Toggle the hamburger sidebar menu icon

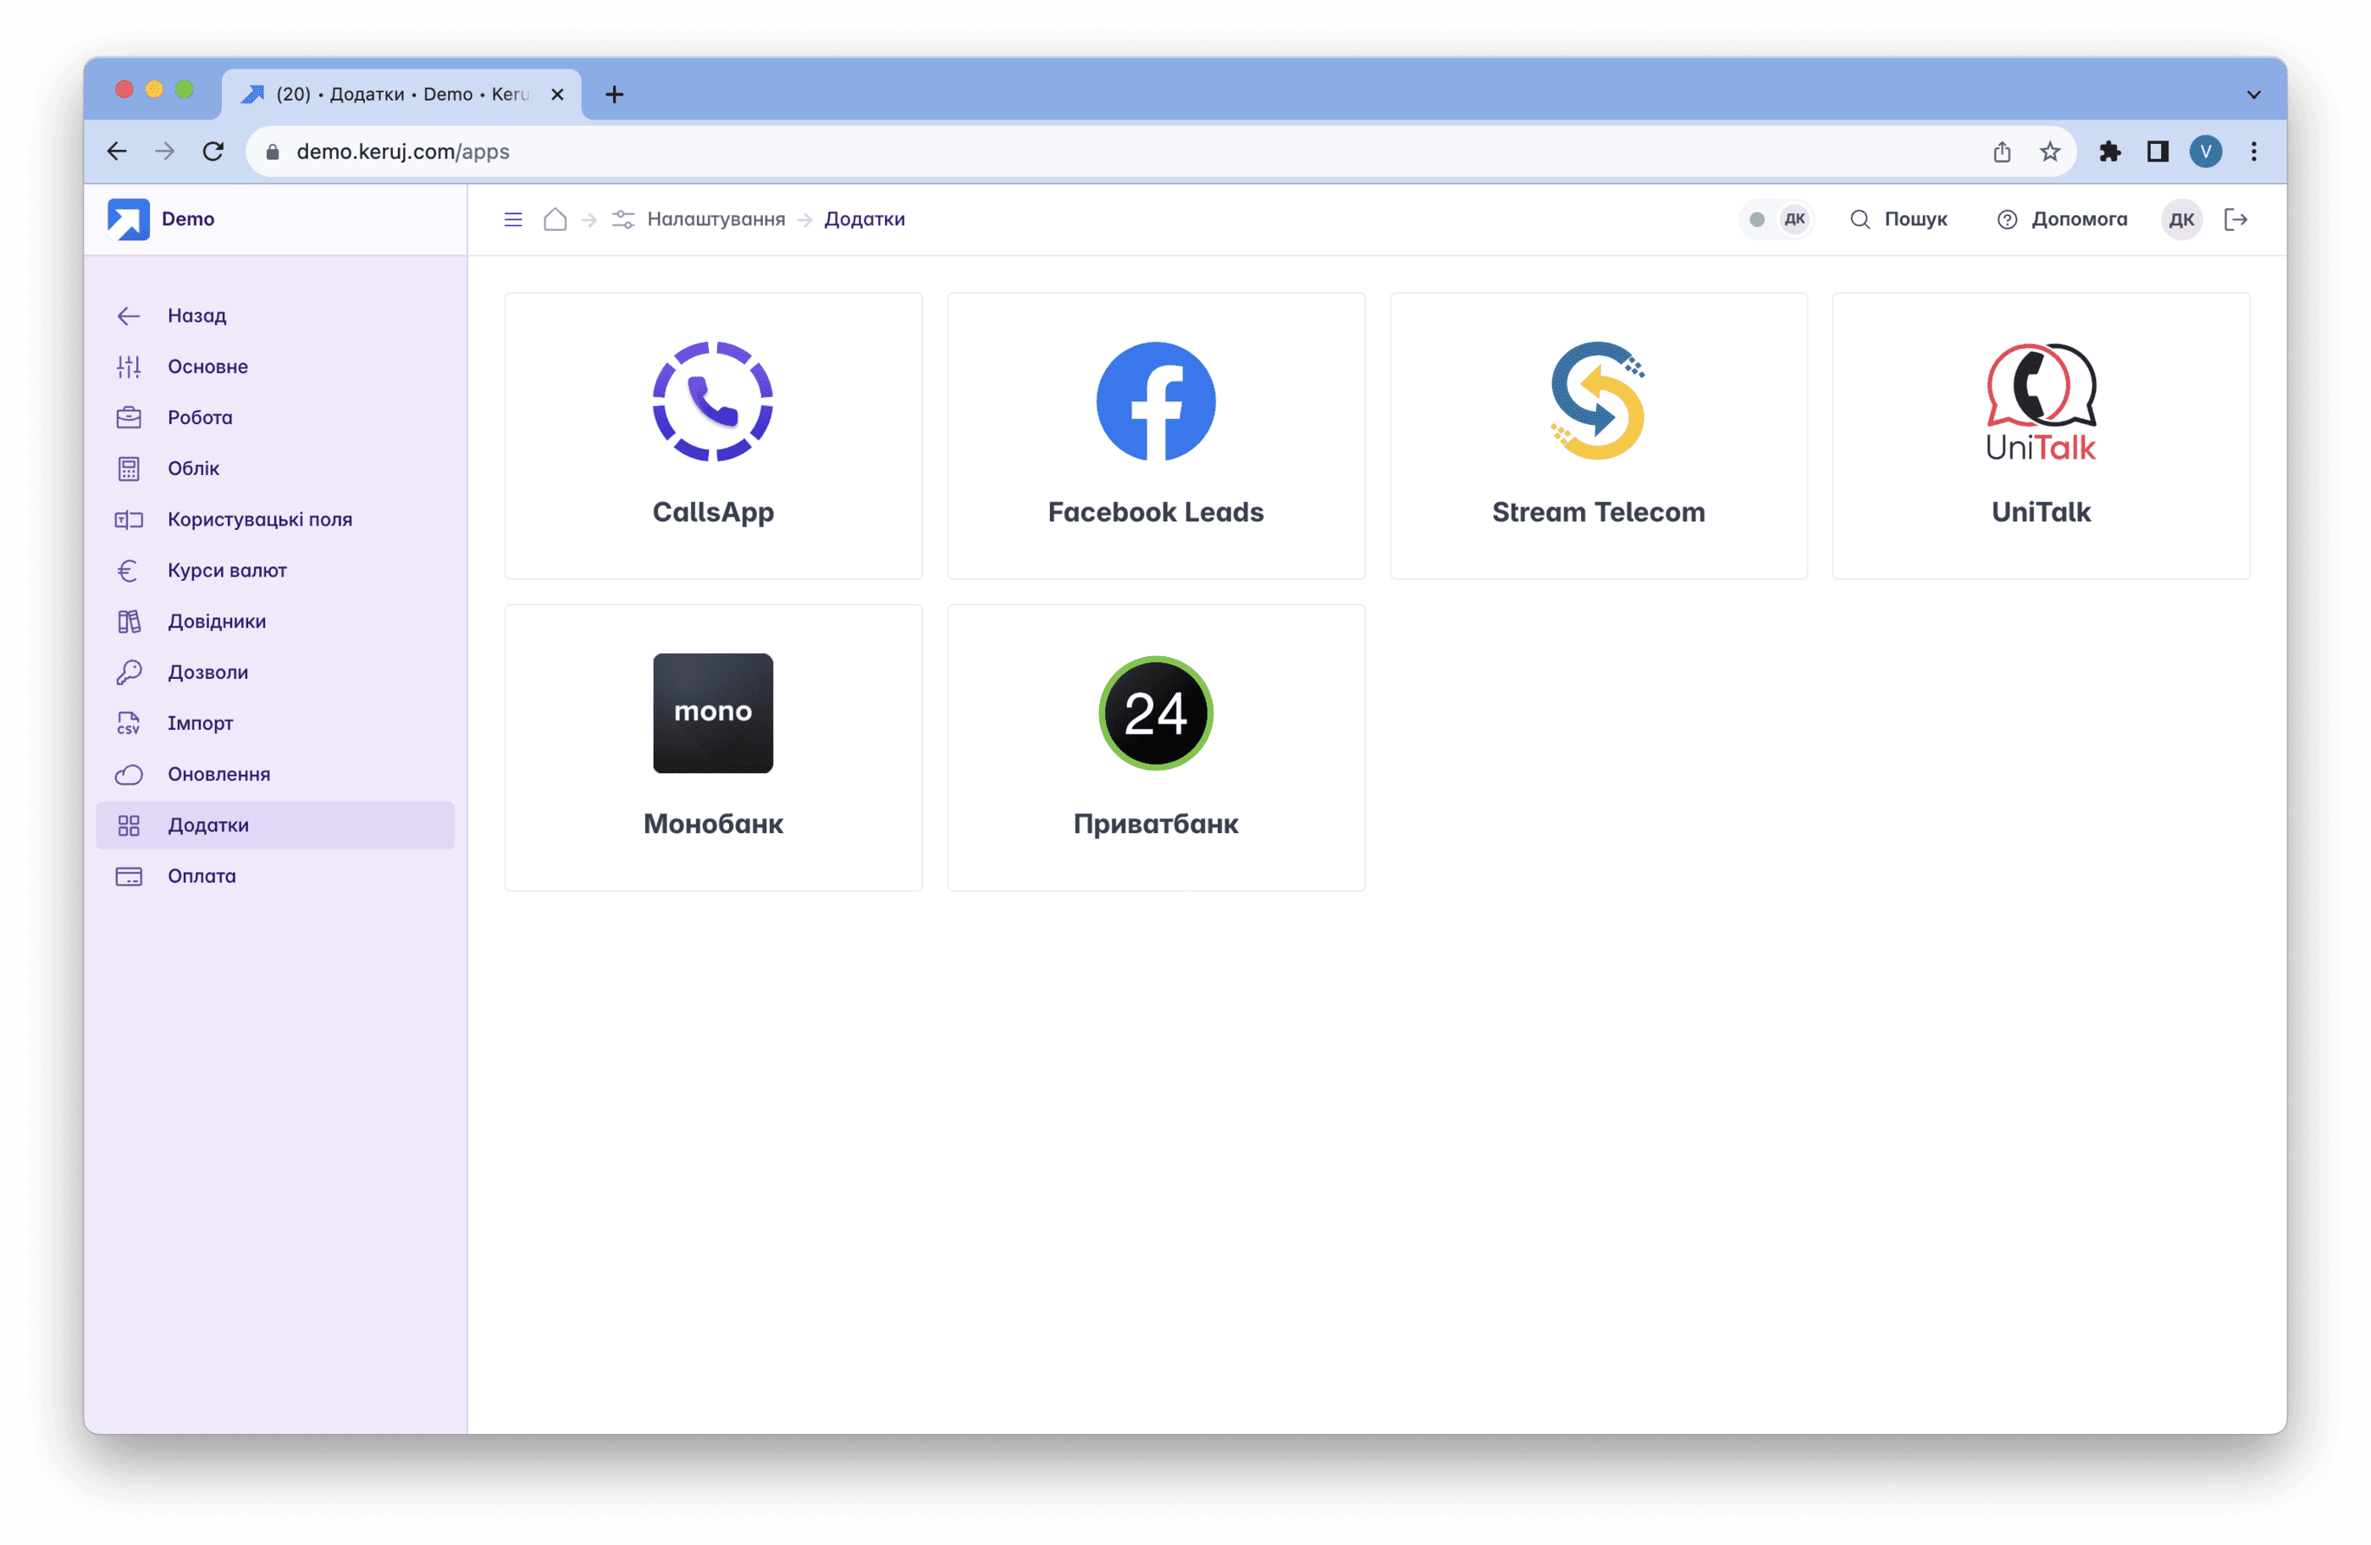point(513,219)
